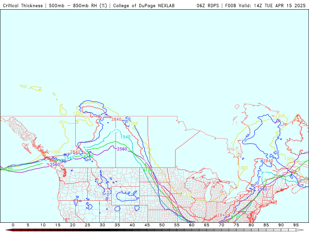The image size is (309, 232).
Task: Pick the '35' colorbar tick label
Action: [117, 225]
